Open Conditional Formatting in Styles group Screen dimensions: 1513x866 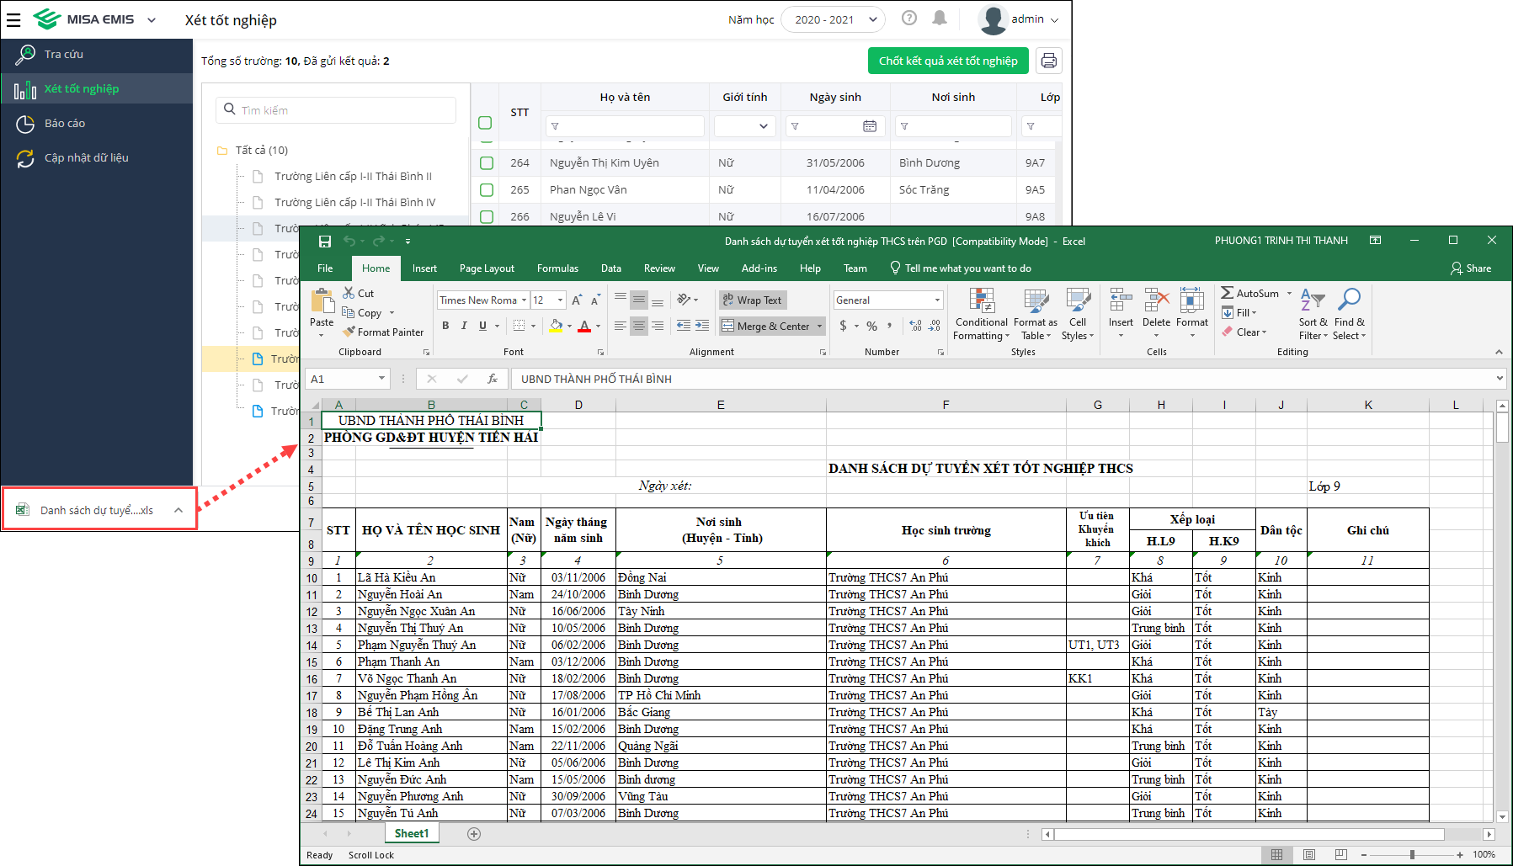click(981, 315)
